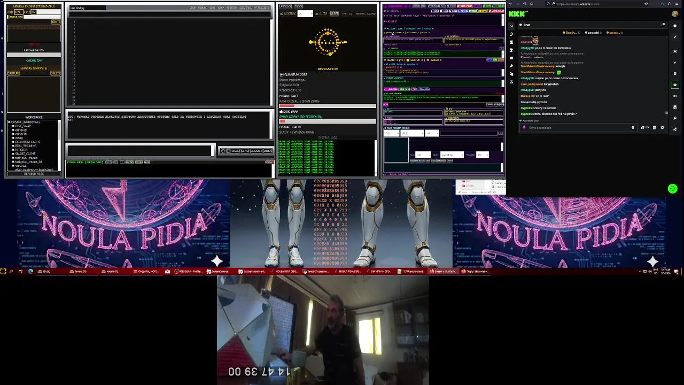Screen dimensions: 684x385
Task: Click the disk swap progress bar
Action: [328, 121]
